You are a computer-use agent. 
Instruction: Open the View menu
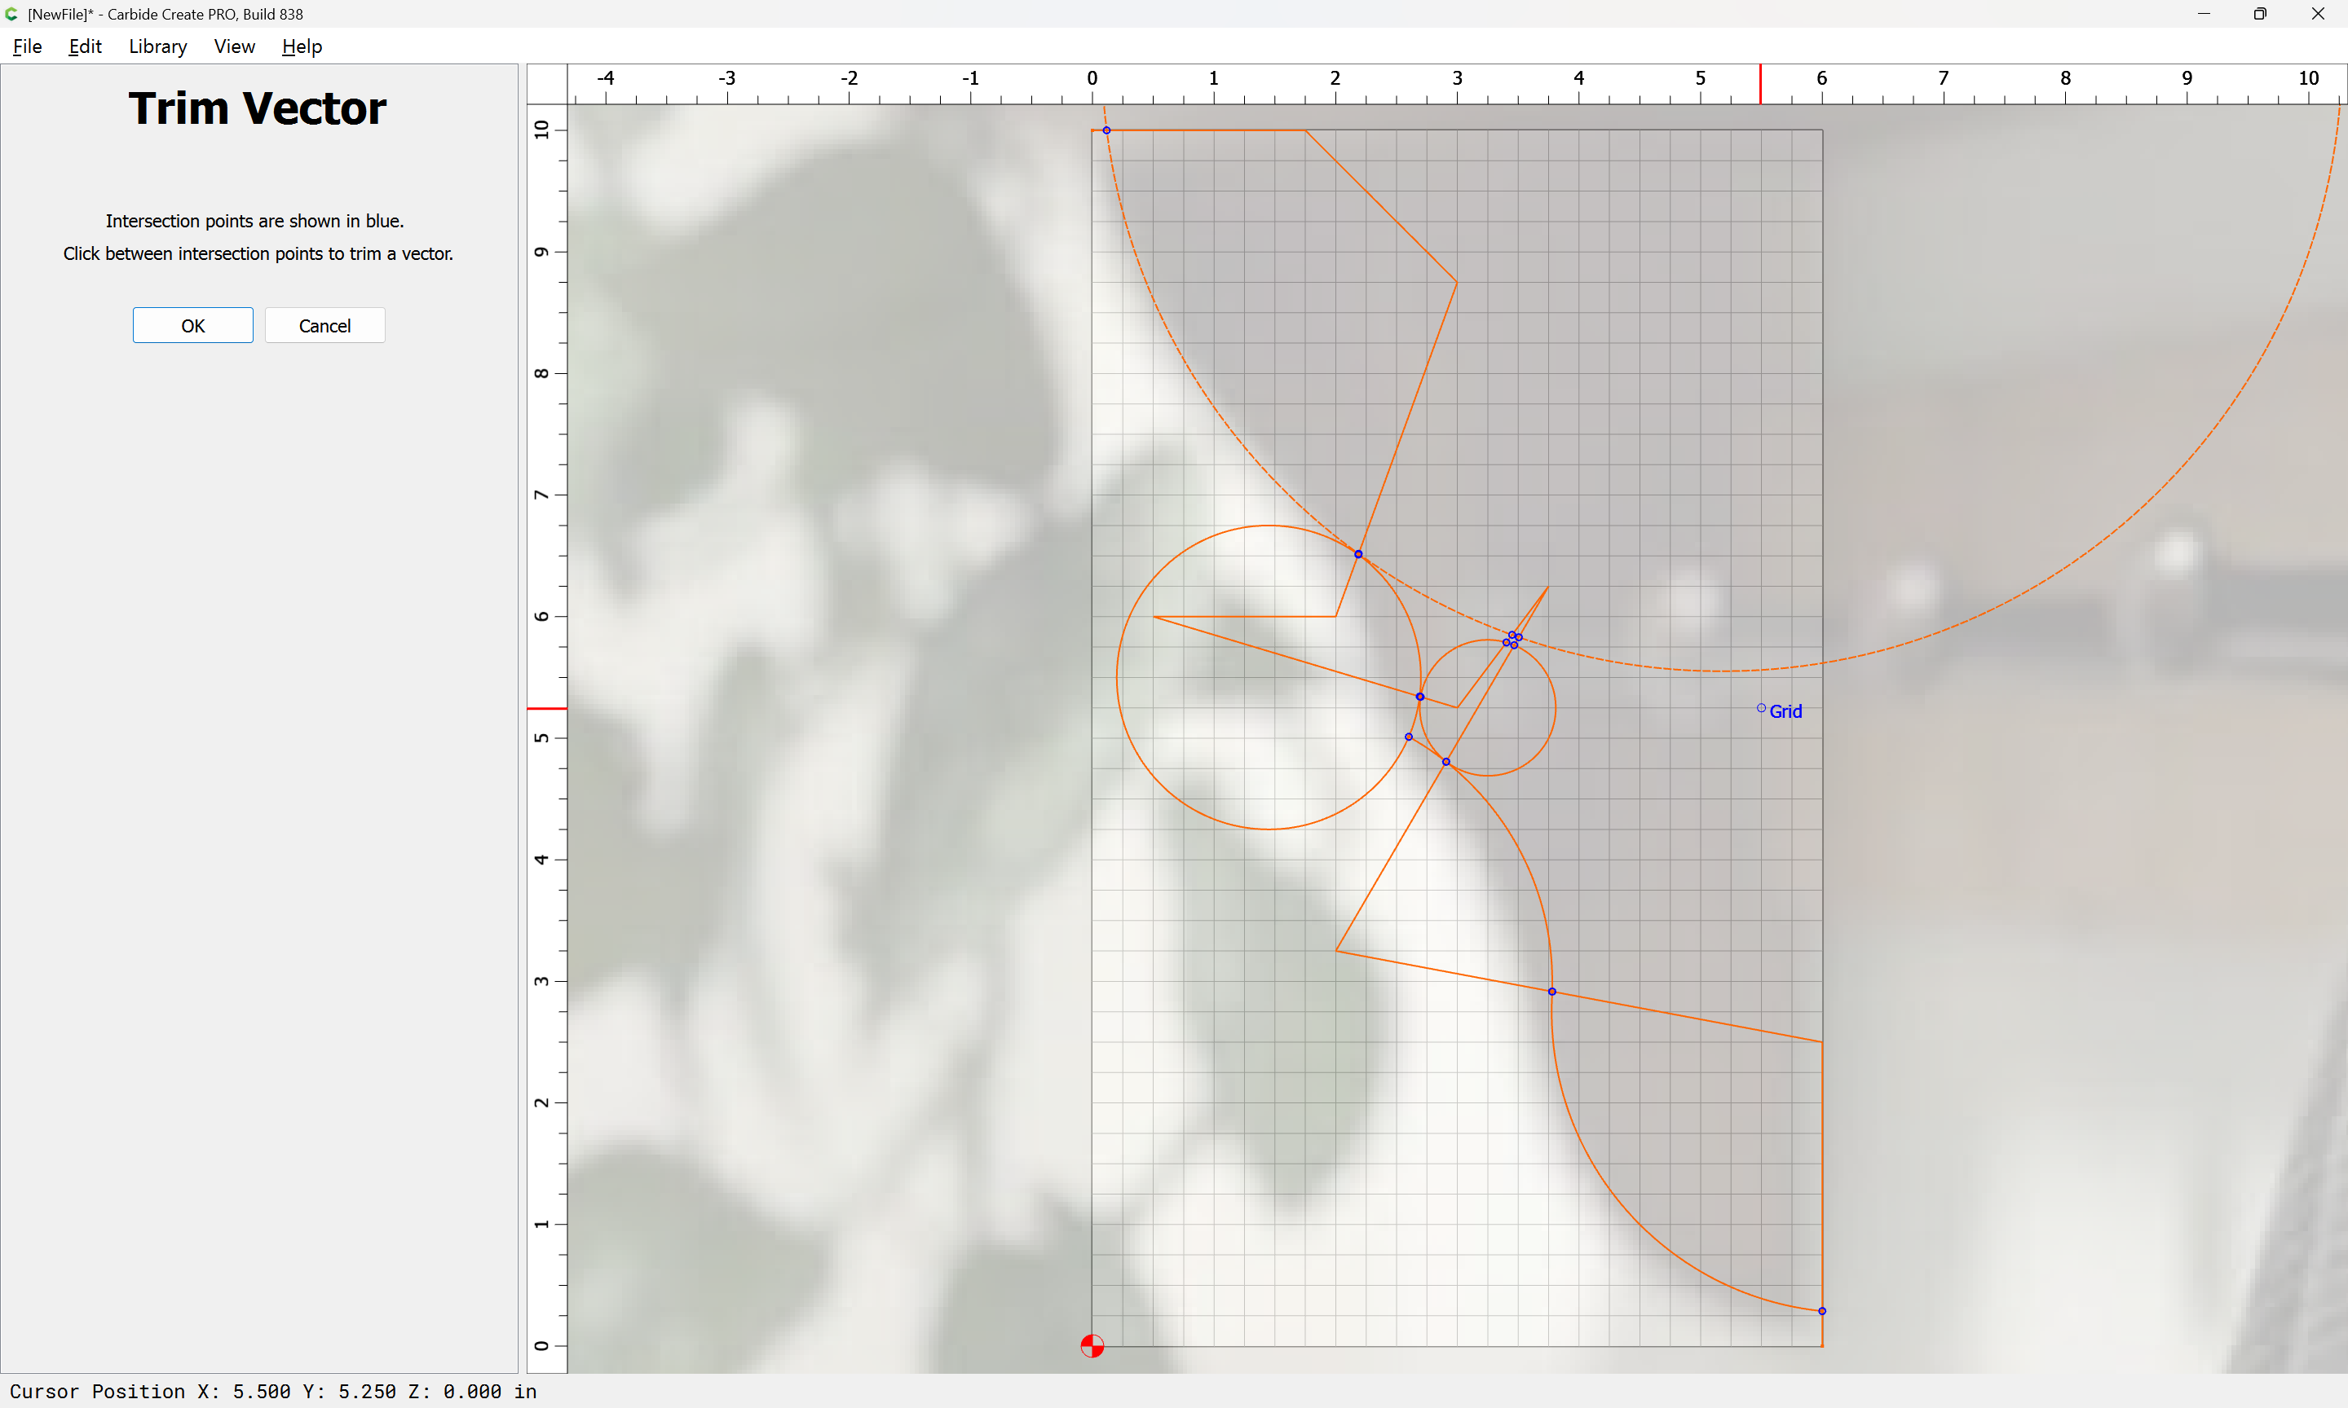tap(233, 46)
